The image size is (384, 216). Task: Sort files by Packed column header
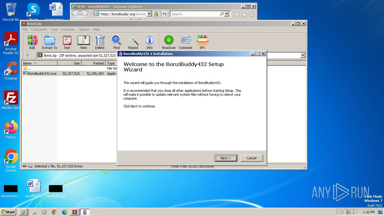[x=93, y=63]
